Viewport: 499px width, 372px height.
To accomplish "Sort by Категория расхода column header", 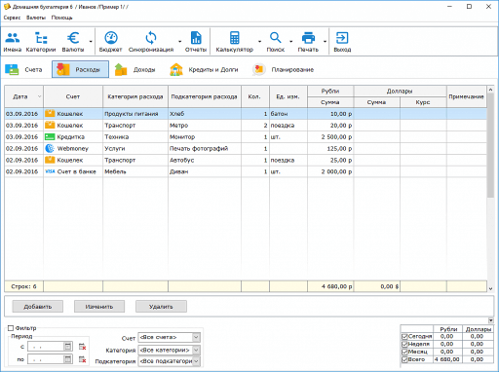I will pos(135,96).
